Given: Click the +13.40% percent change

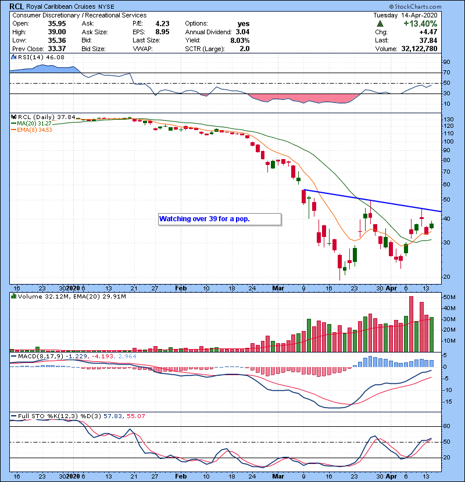Looking at the screenshot, I should [x=420, y=24].
